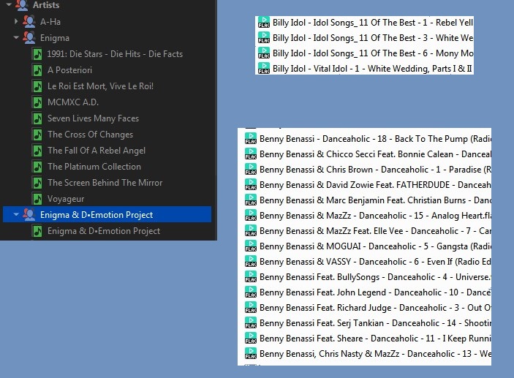Click FLAC icon for MOGUAI Gangsta file
The image size is (514, 378).
(251, 246)
